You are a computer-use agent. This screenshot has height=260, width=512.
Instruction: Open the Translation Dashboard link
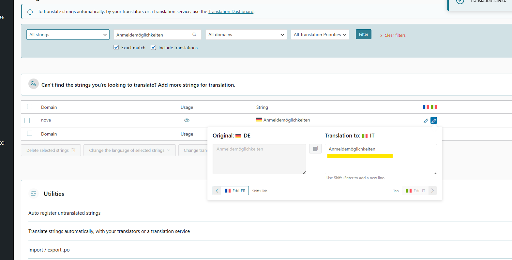[x=231, y=11]
